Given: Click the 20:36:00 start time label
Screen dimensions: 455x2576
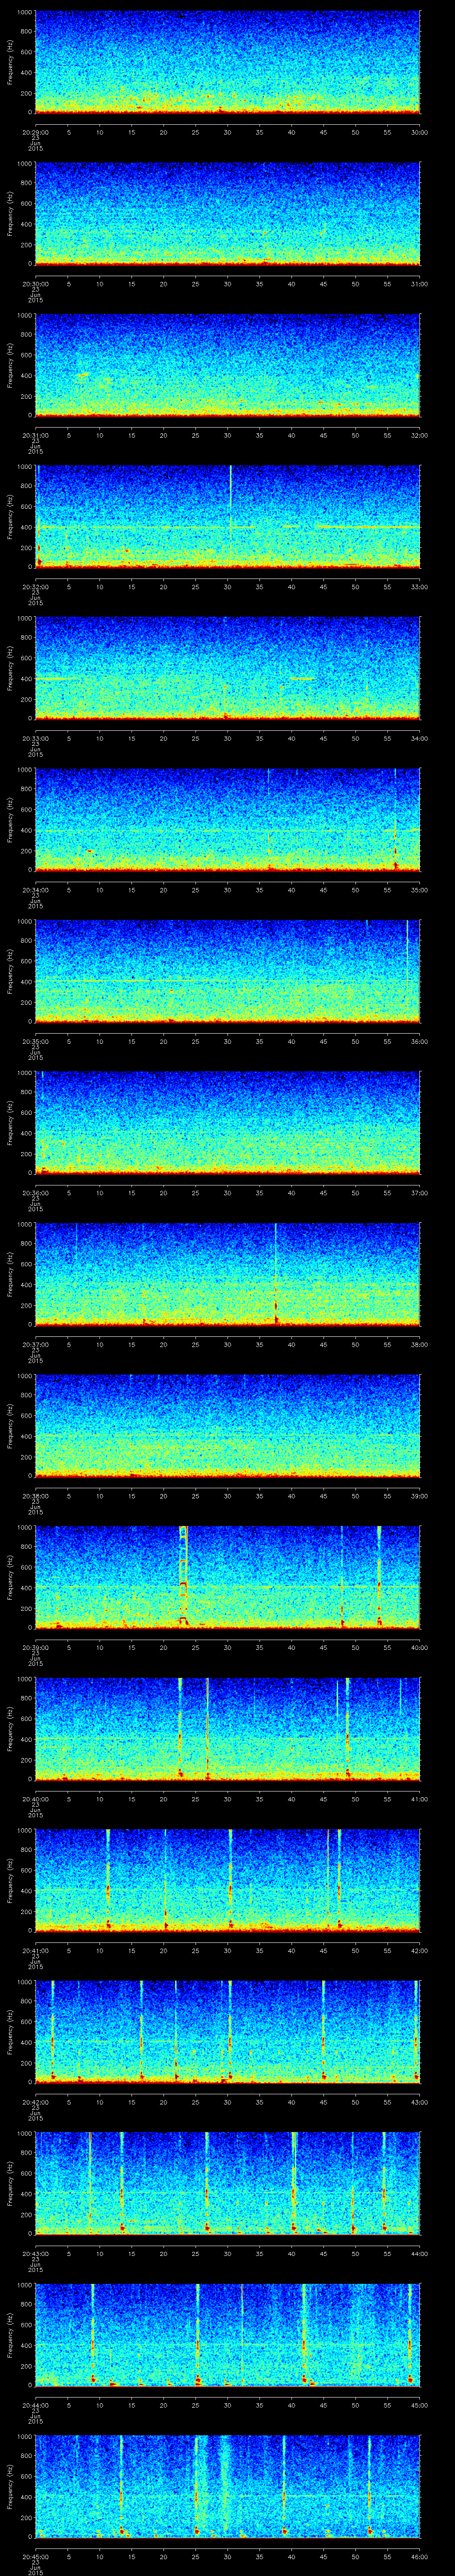Looking at the screenshot, I should [35, 1192].
